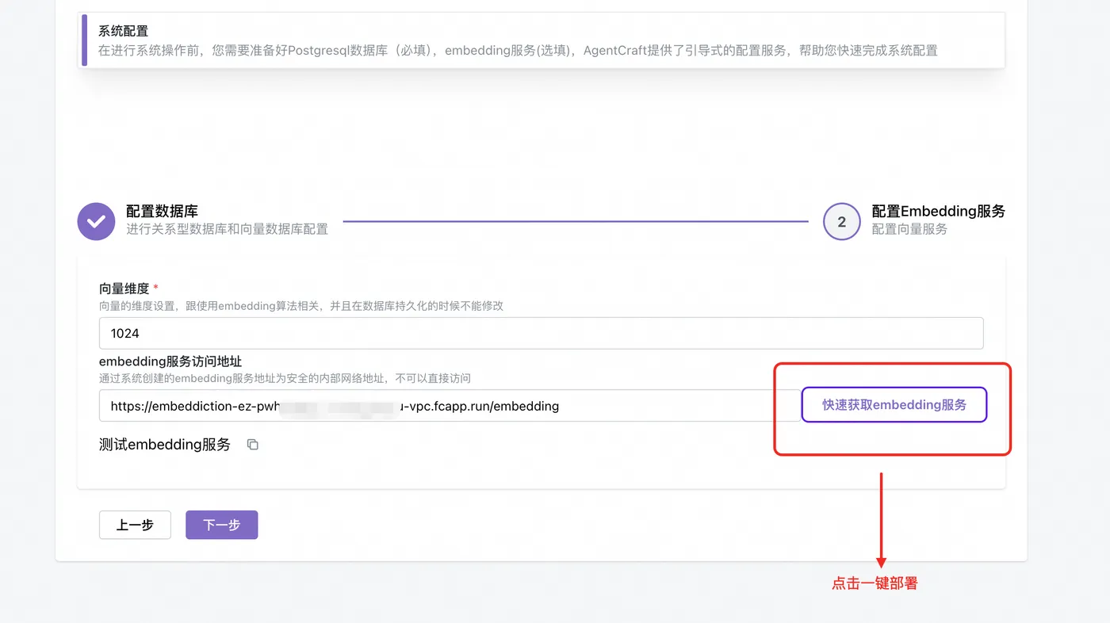Proceed with the 下一步 button
Image resolution: width=1110 pixels, height=623 pixels.
(x=222, y=525)
